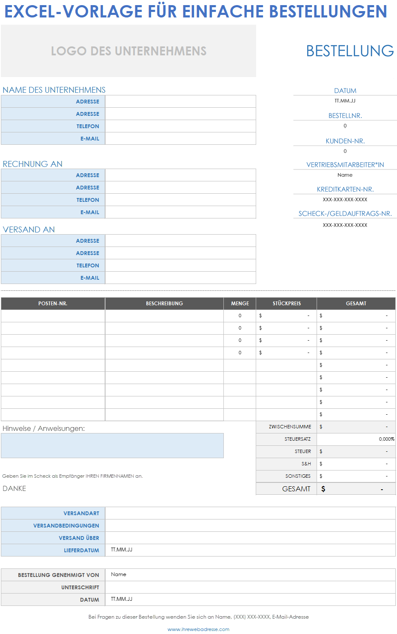The height and width of the screenshot is (634, 397).
Task: Click inside the Hinweise / Anweisungen notes box
Action: [112, 446]
